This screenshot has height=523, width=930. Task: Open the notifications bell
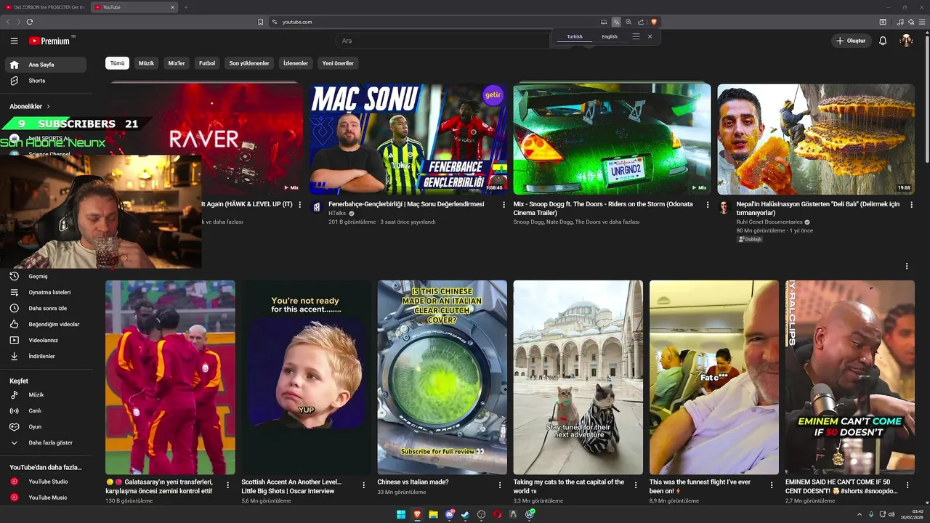coord(883,41)
